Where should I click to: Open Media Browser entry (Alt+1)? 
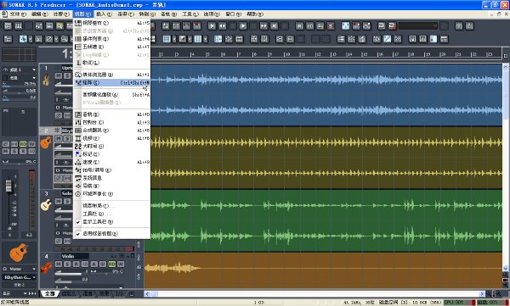[112, 75]
